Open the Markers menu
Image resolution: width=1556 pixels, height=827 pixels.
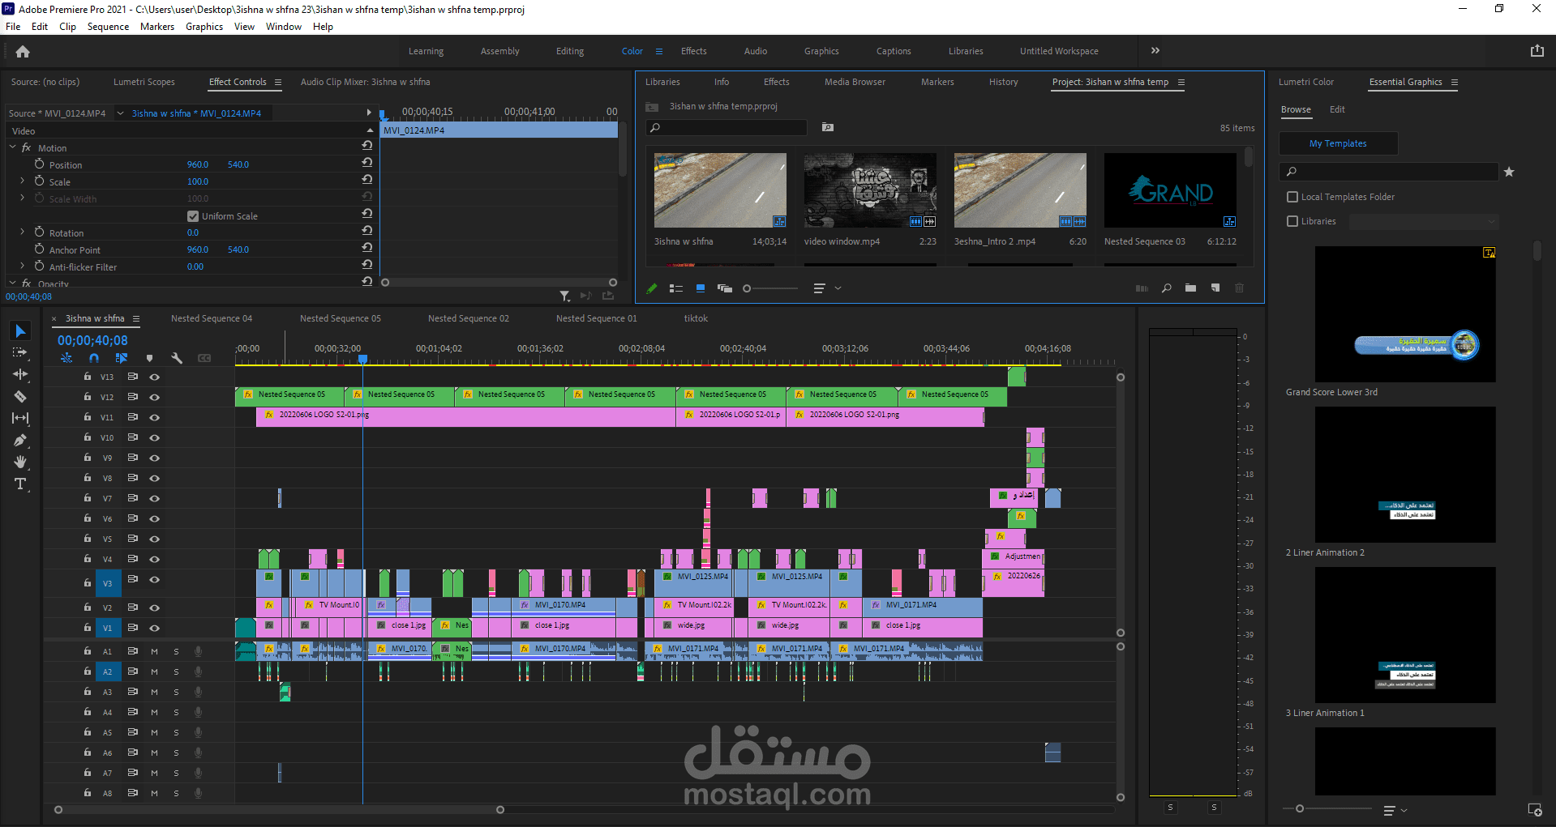tap(157, 27)
